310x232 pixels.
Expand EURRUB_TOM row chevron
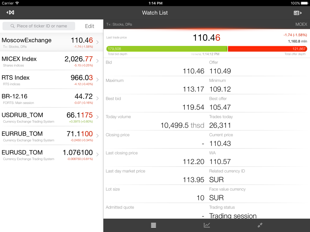pos(97,136)
